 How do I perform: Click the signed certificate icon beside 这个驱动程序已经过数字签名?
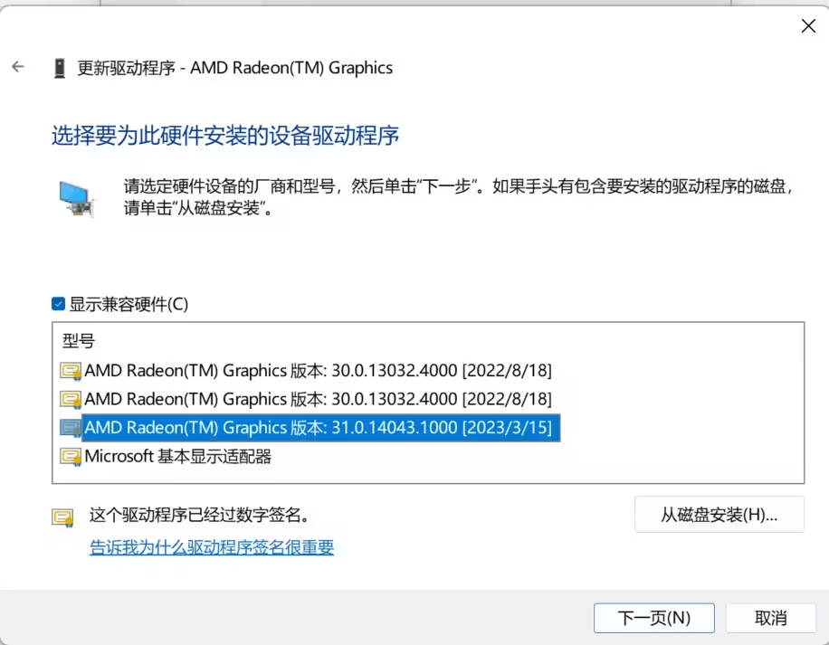point(62,517)
